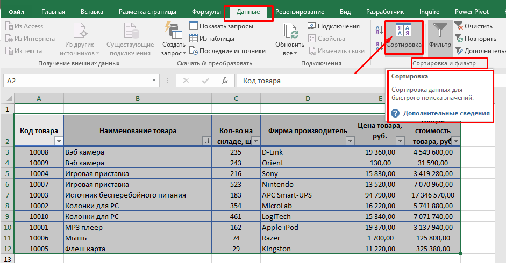The width and height of the screenshot is (506, 263).
Task: Click cell with MP3 плеер
Action: click(x=138, y=227)
